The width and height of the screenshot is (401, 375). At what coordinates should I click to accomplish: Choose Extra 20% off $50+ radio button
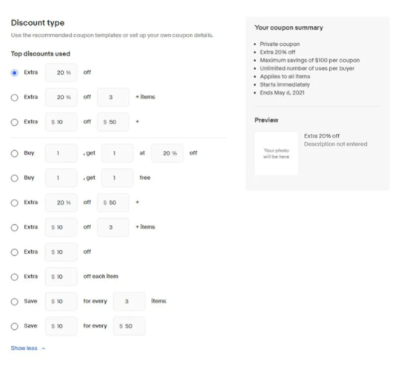[x=15, y=203]
